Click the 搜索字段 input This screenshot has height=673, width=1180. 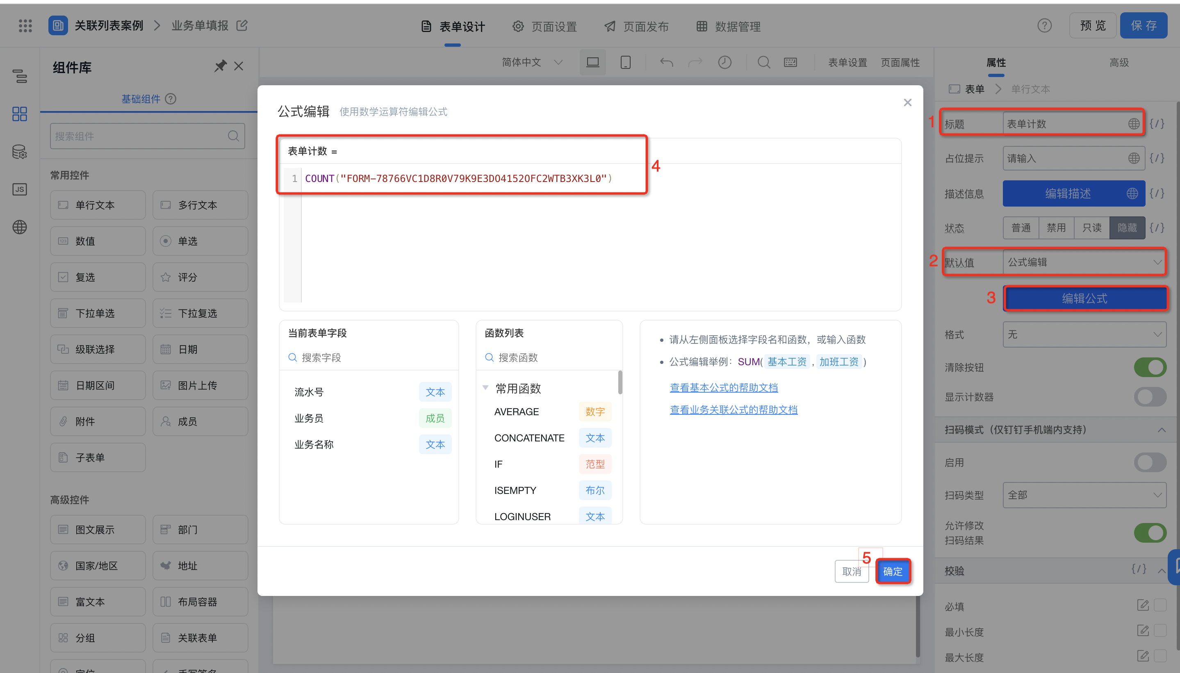click(369, 357)
